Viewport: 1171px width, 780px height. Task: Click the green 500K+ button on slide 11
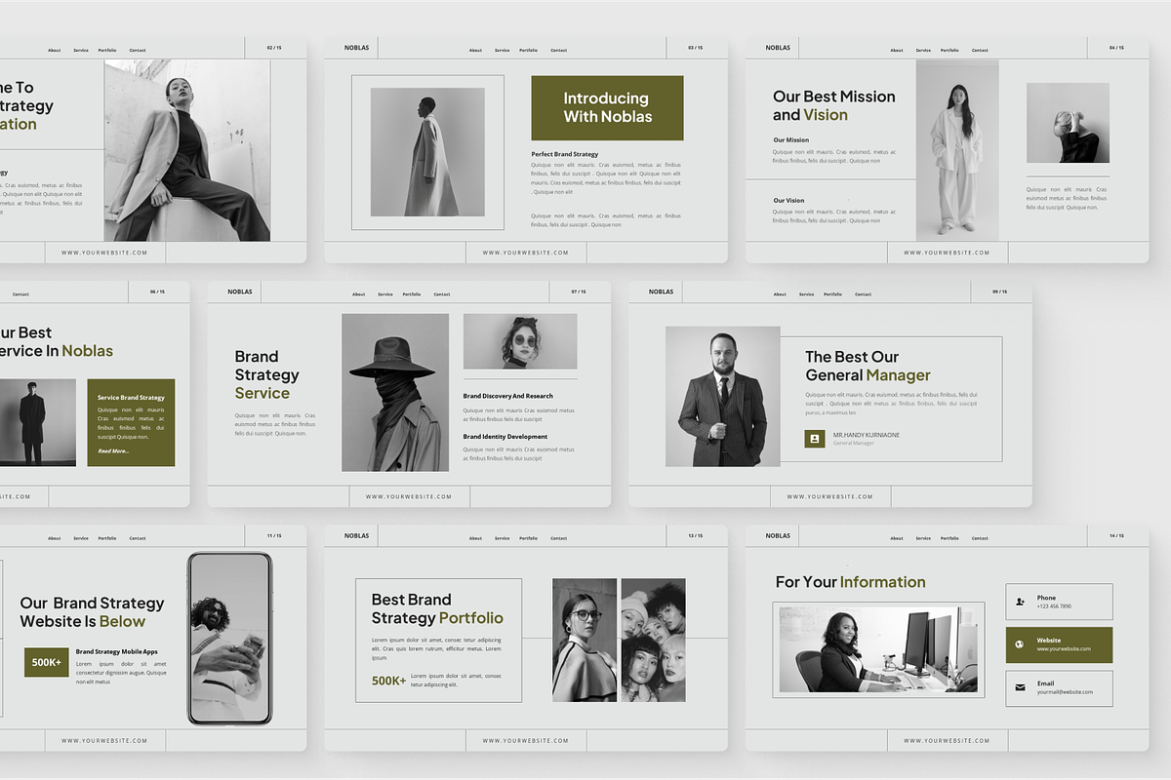point(46,662)
